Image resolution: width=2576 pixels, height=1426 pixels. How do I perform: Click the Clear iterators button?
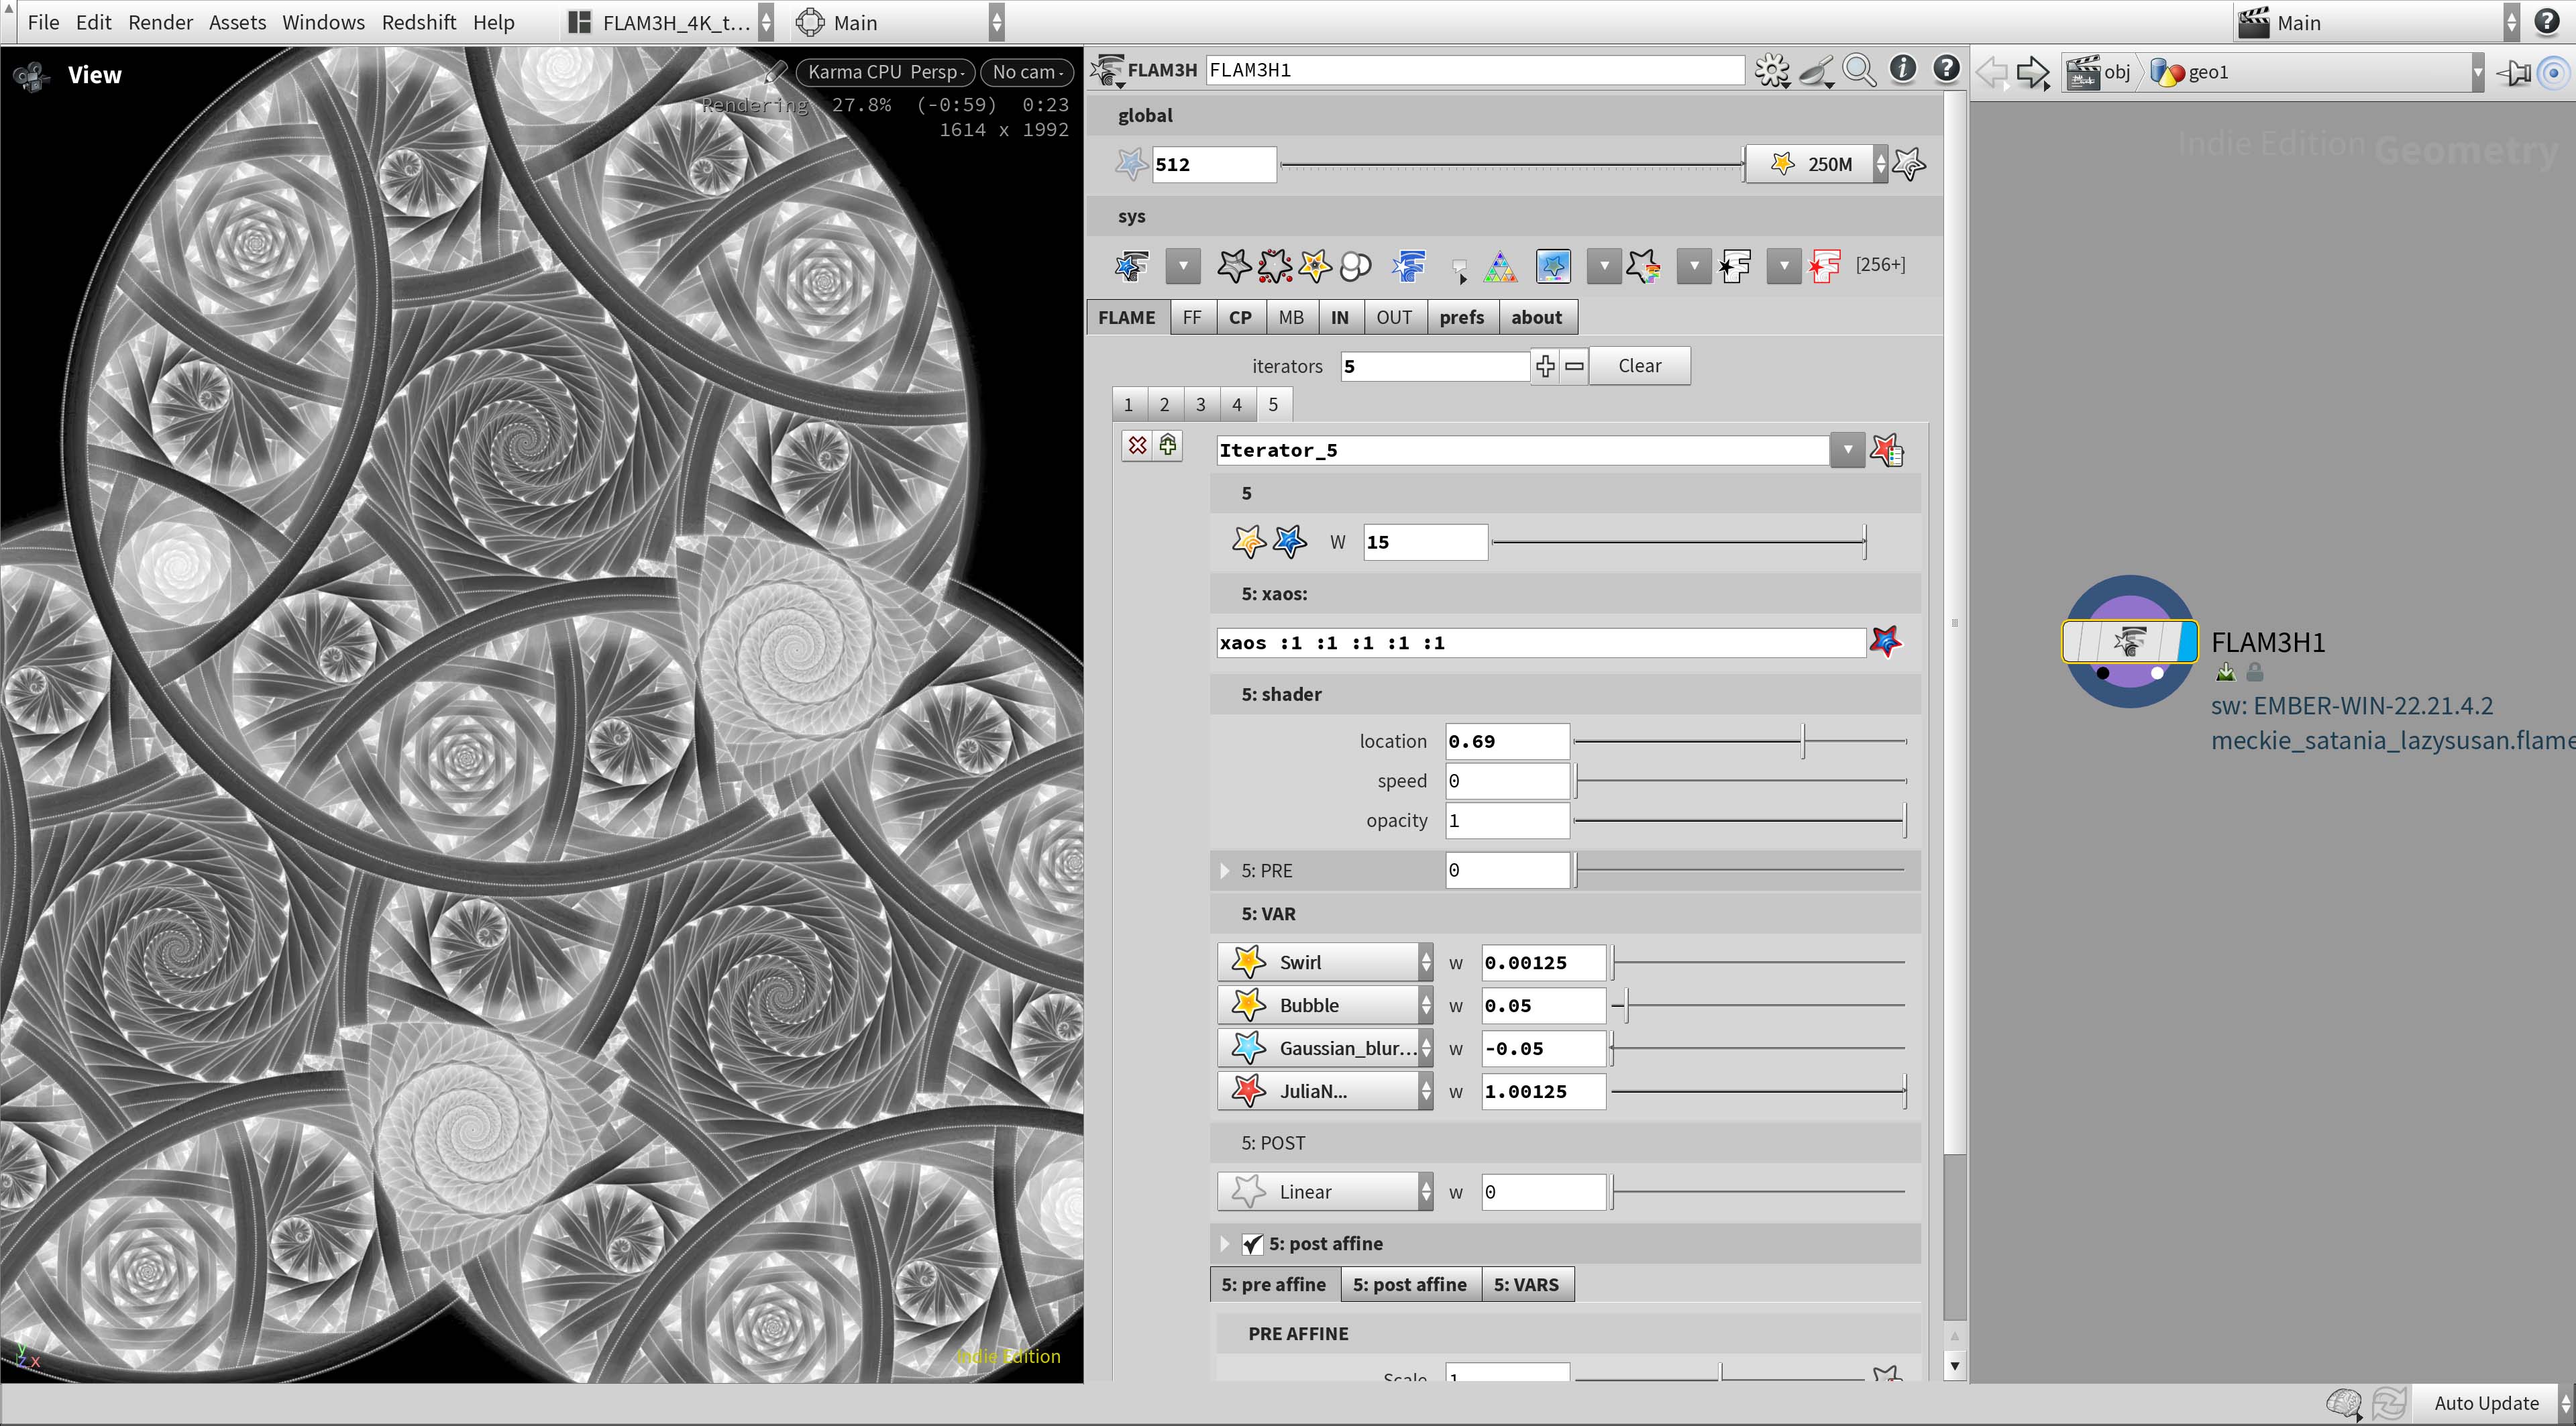[1639, 366]
